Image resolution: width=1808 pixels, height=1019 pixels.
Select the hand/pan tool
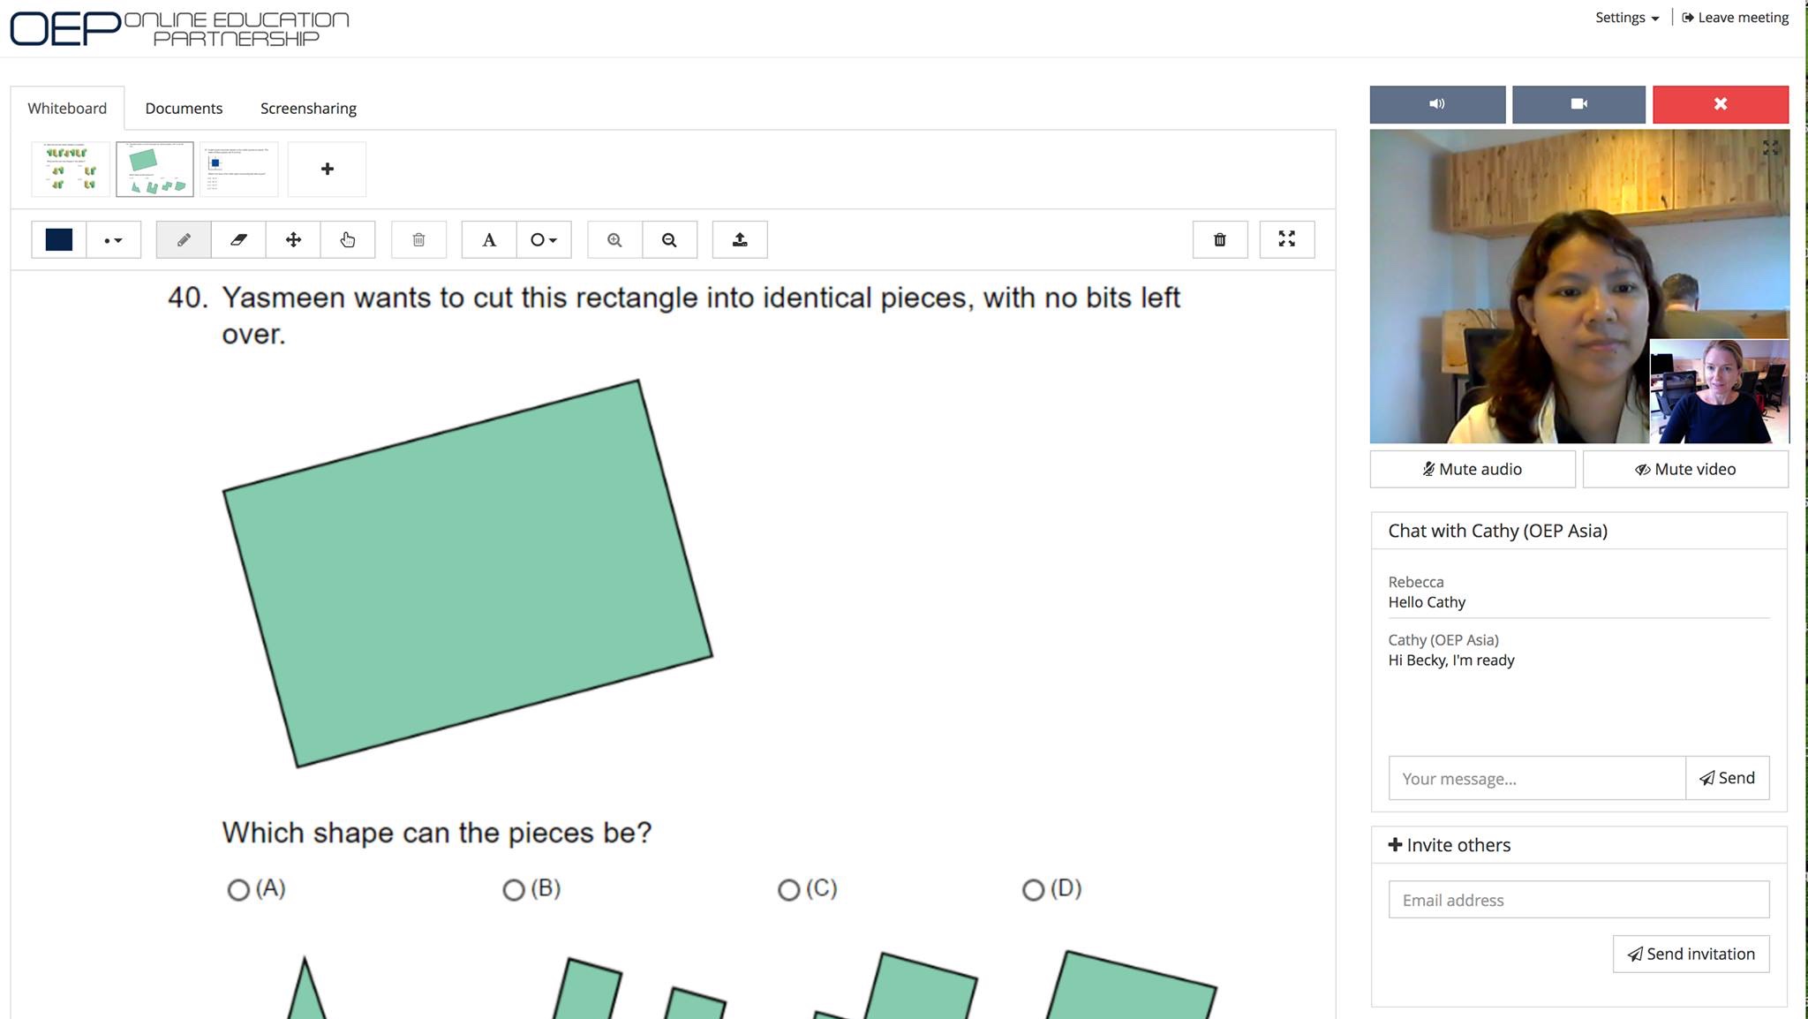coord(346,238)
